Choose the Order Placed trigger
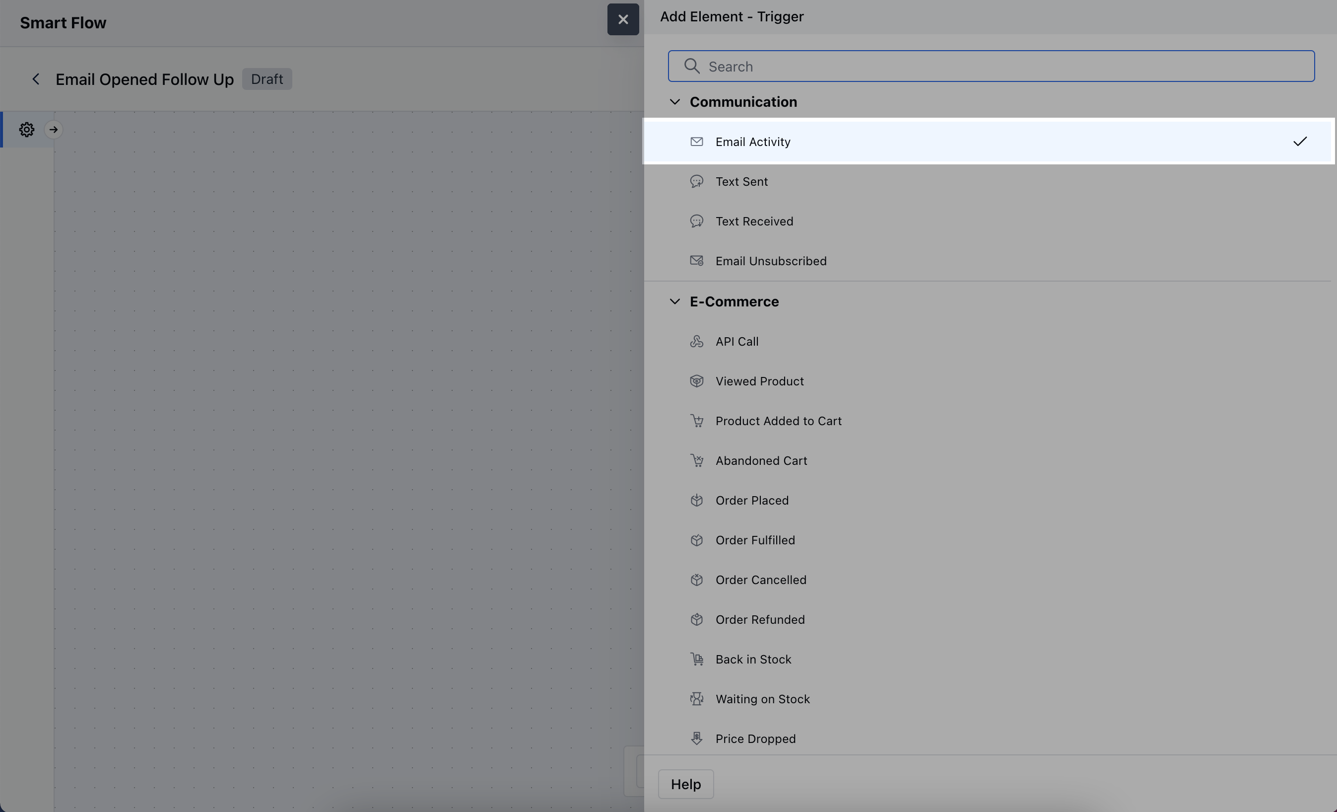This screenshot has width=1337, height=812. coord(751,500)
